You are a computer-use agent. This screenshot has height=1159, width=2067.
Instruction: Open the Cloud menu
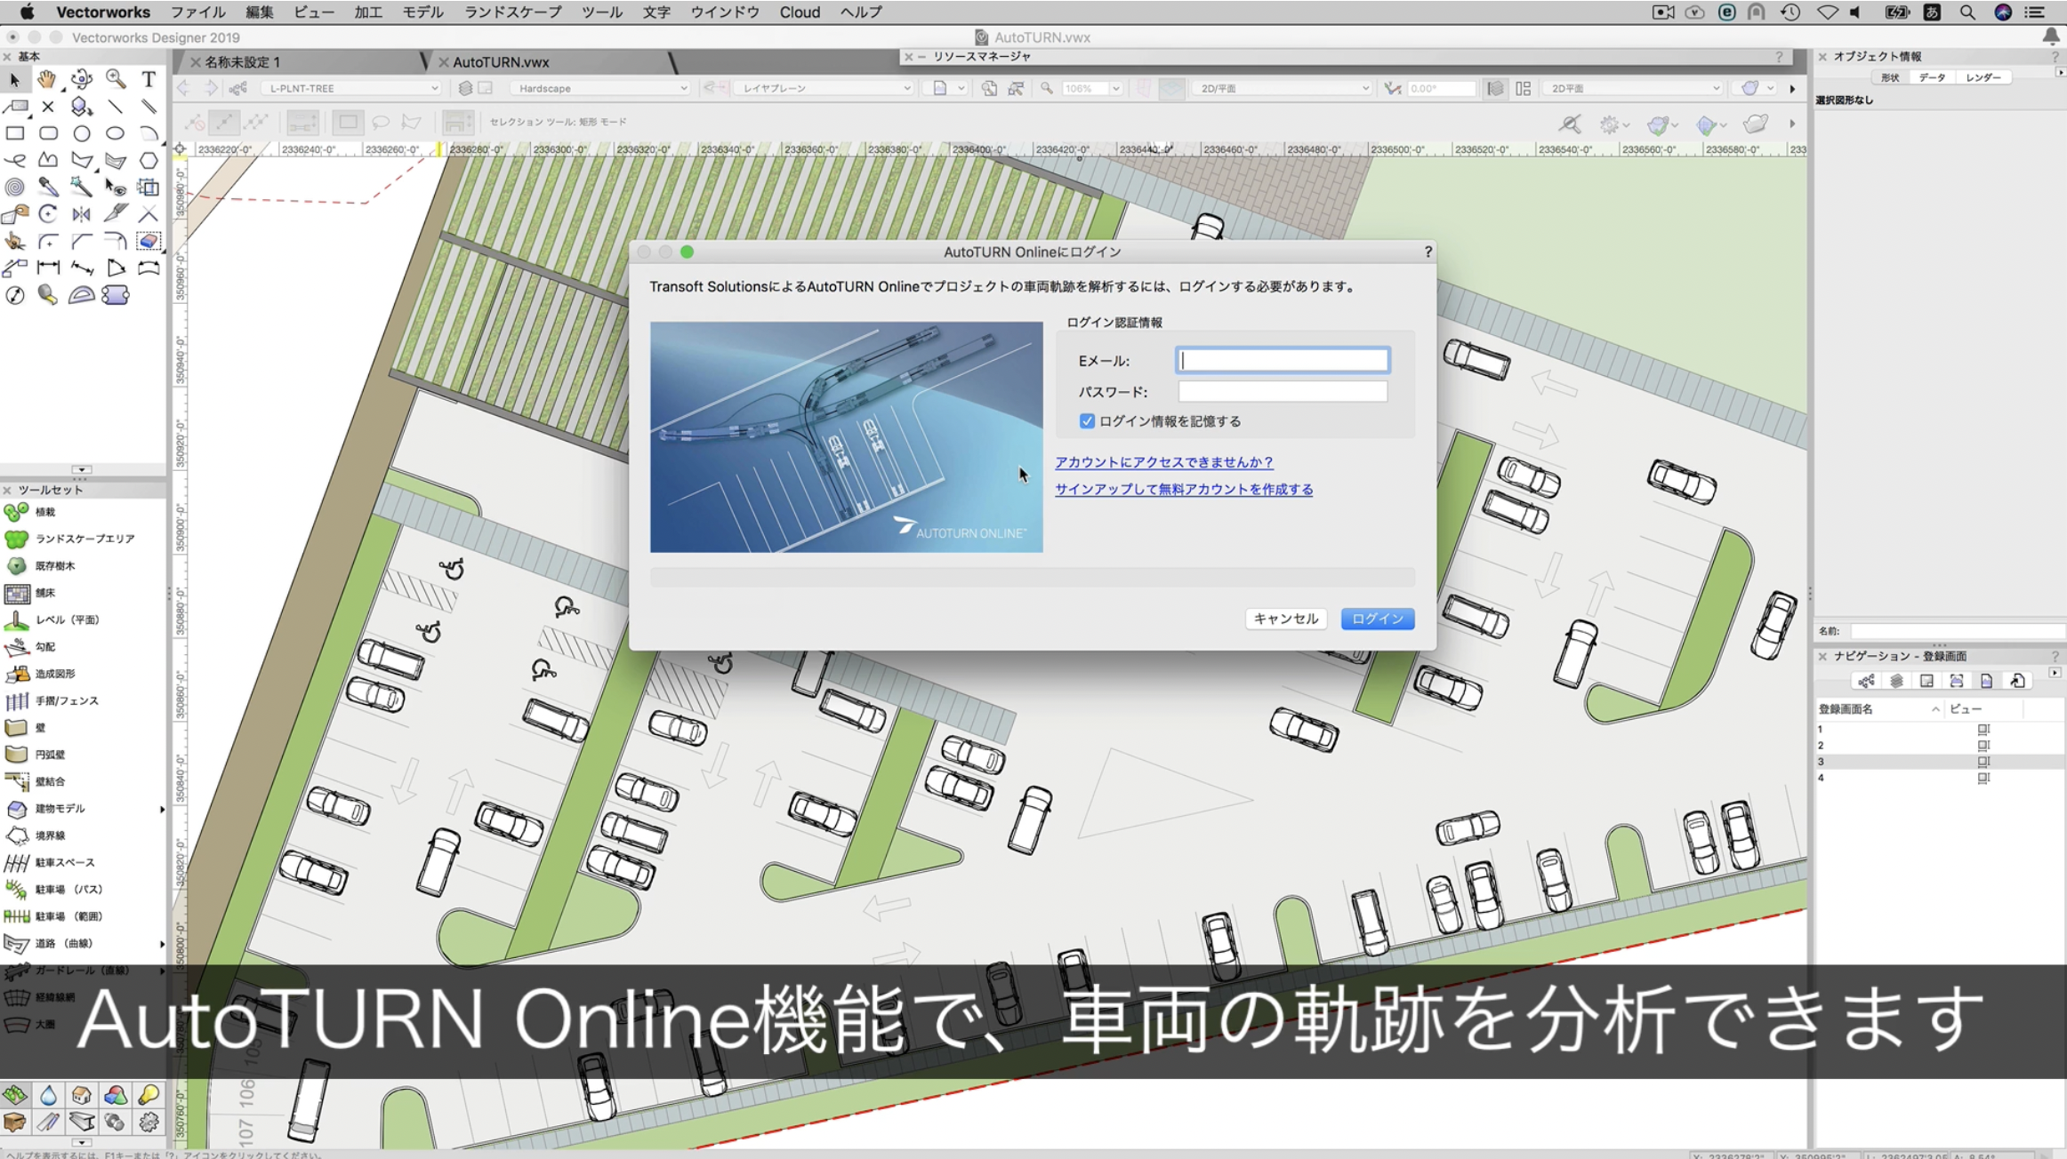(800, 12)
